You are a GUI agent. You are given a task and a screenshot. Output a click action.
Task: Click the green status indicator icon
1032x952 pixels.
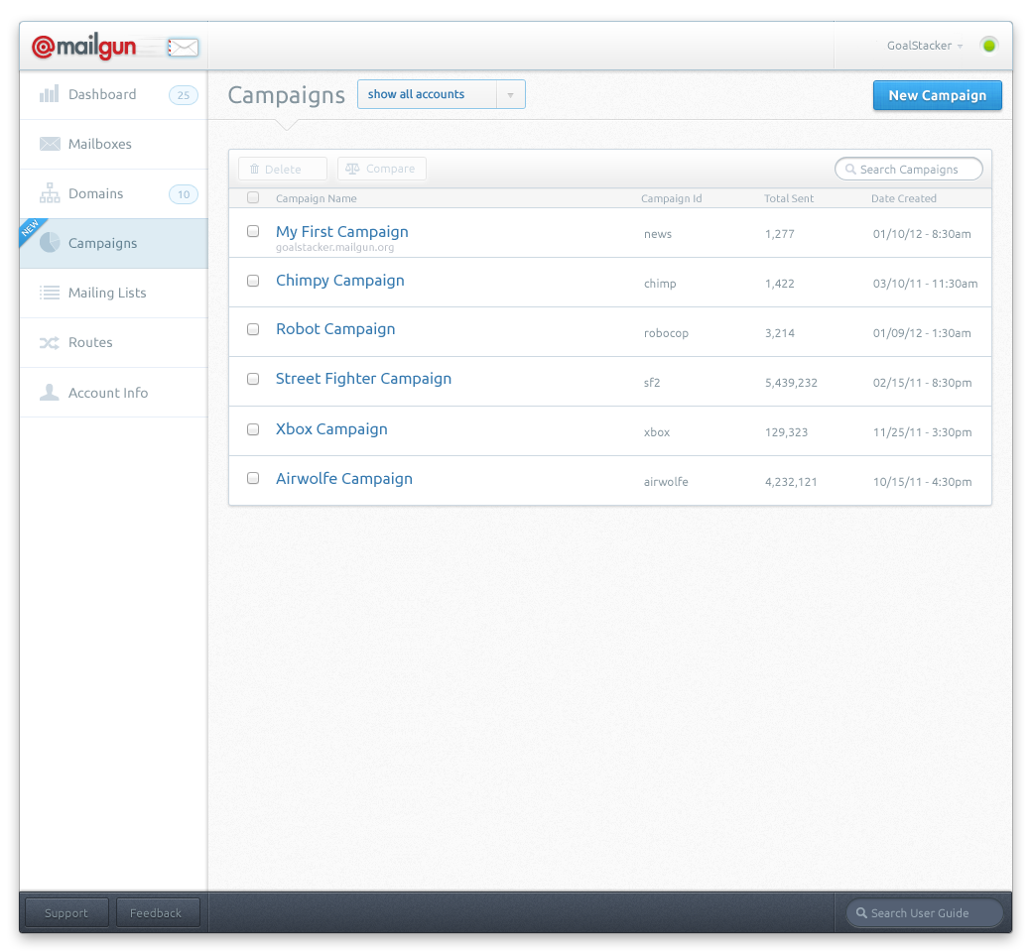pos(988,46)
